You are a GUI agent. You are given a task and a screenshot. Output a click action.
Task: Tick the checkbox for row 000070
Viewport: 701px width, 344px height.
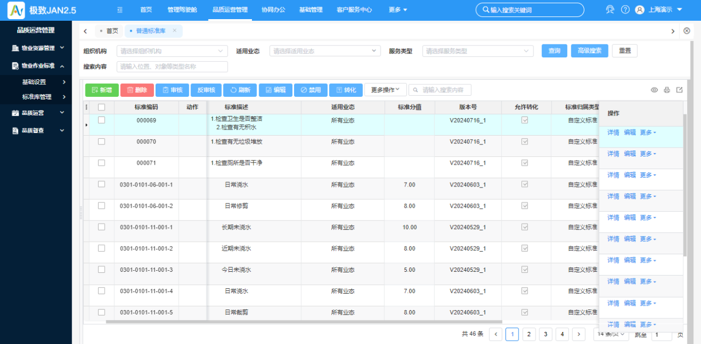tap(101, 142)
